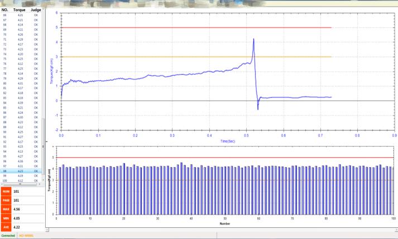Click the Judge column header
The width and height of the screenshot is (398, 239).
(x=35, y=10)
